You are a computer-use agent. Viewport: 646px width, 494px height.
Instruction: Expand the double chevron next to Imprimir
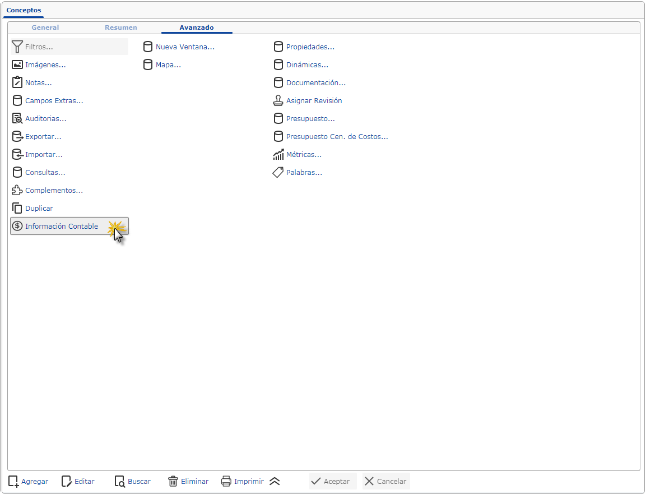[x=274, y=482]
